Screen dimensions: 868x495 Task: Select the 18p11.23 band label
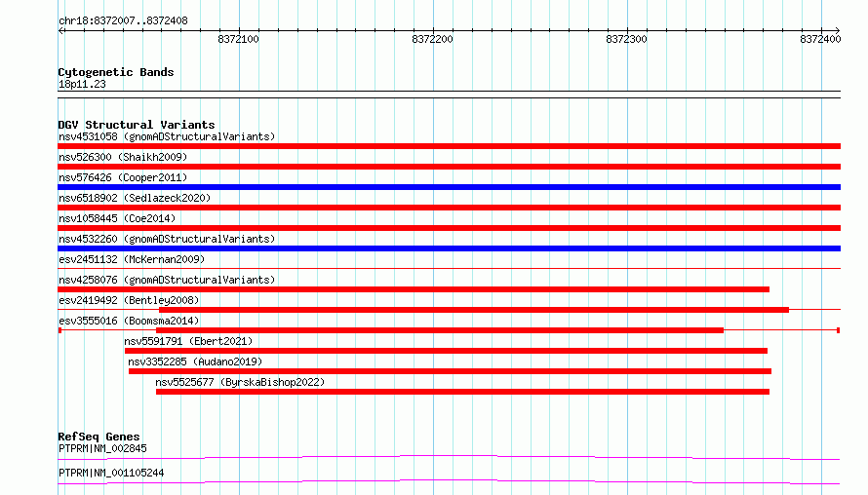(x=82, y=85)
